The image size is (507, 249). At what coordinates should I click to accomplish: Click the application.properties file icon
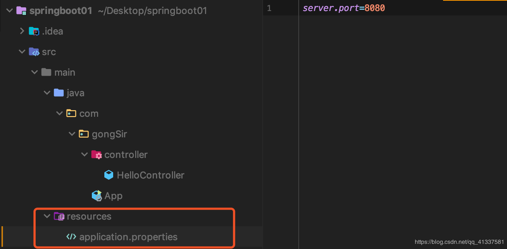[71, 237]
